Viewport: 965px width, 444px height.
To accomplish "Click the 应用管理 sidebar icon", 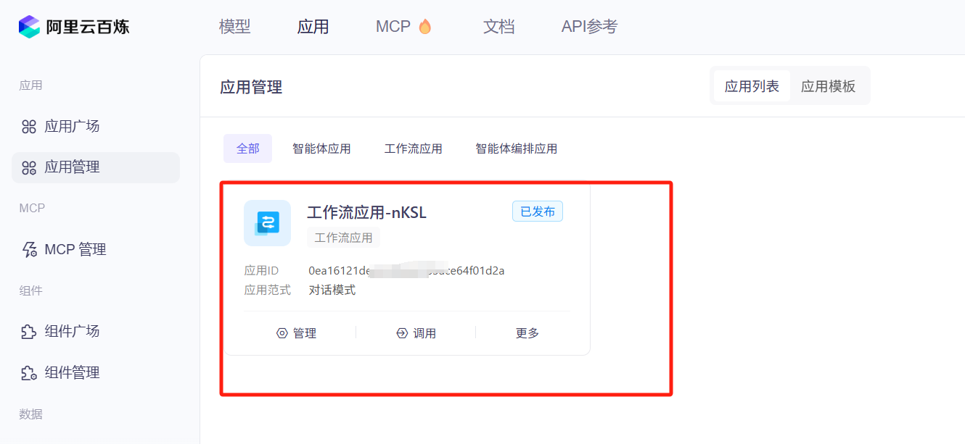I will 29,167.
